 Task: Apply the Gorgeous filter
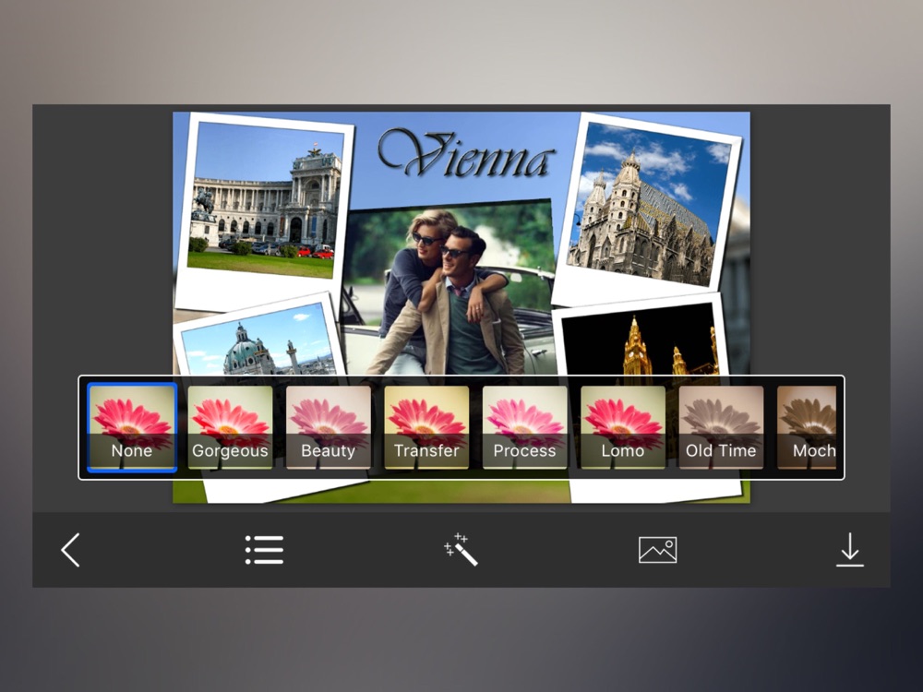click(230, 427)
